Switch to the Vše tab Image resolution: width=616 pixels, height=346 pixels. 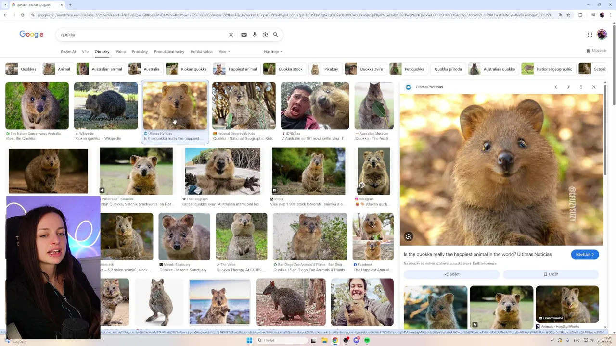point(85,52)
